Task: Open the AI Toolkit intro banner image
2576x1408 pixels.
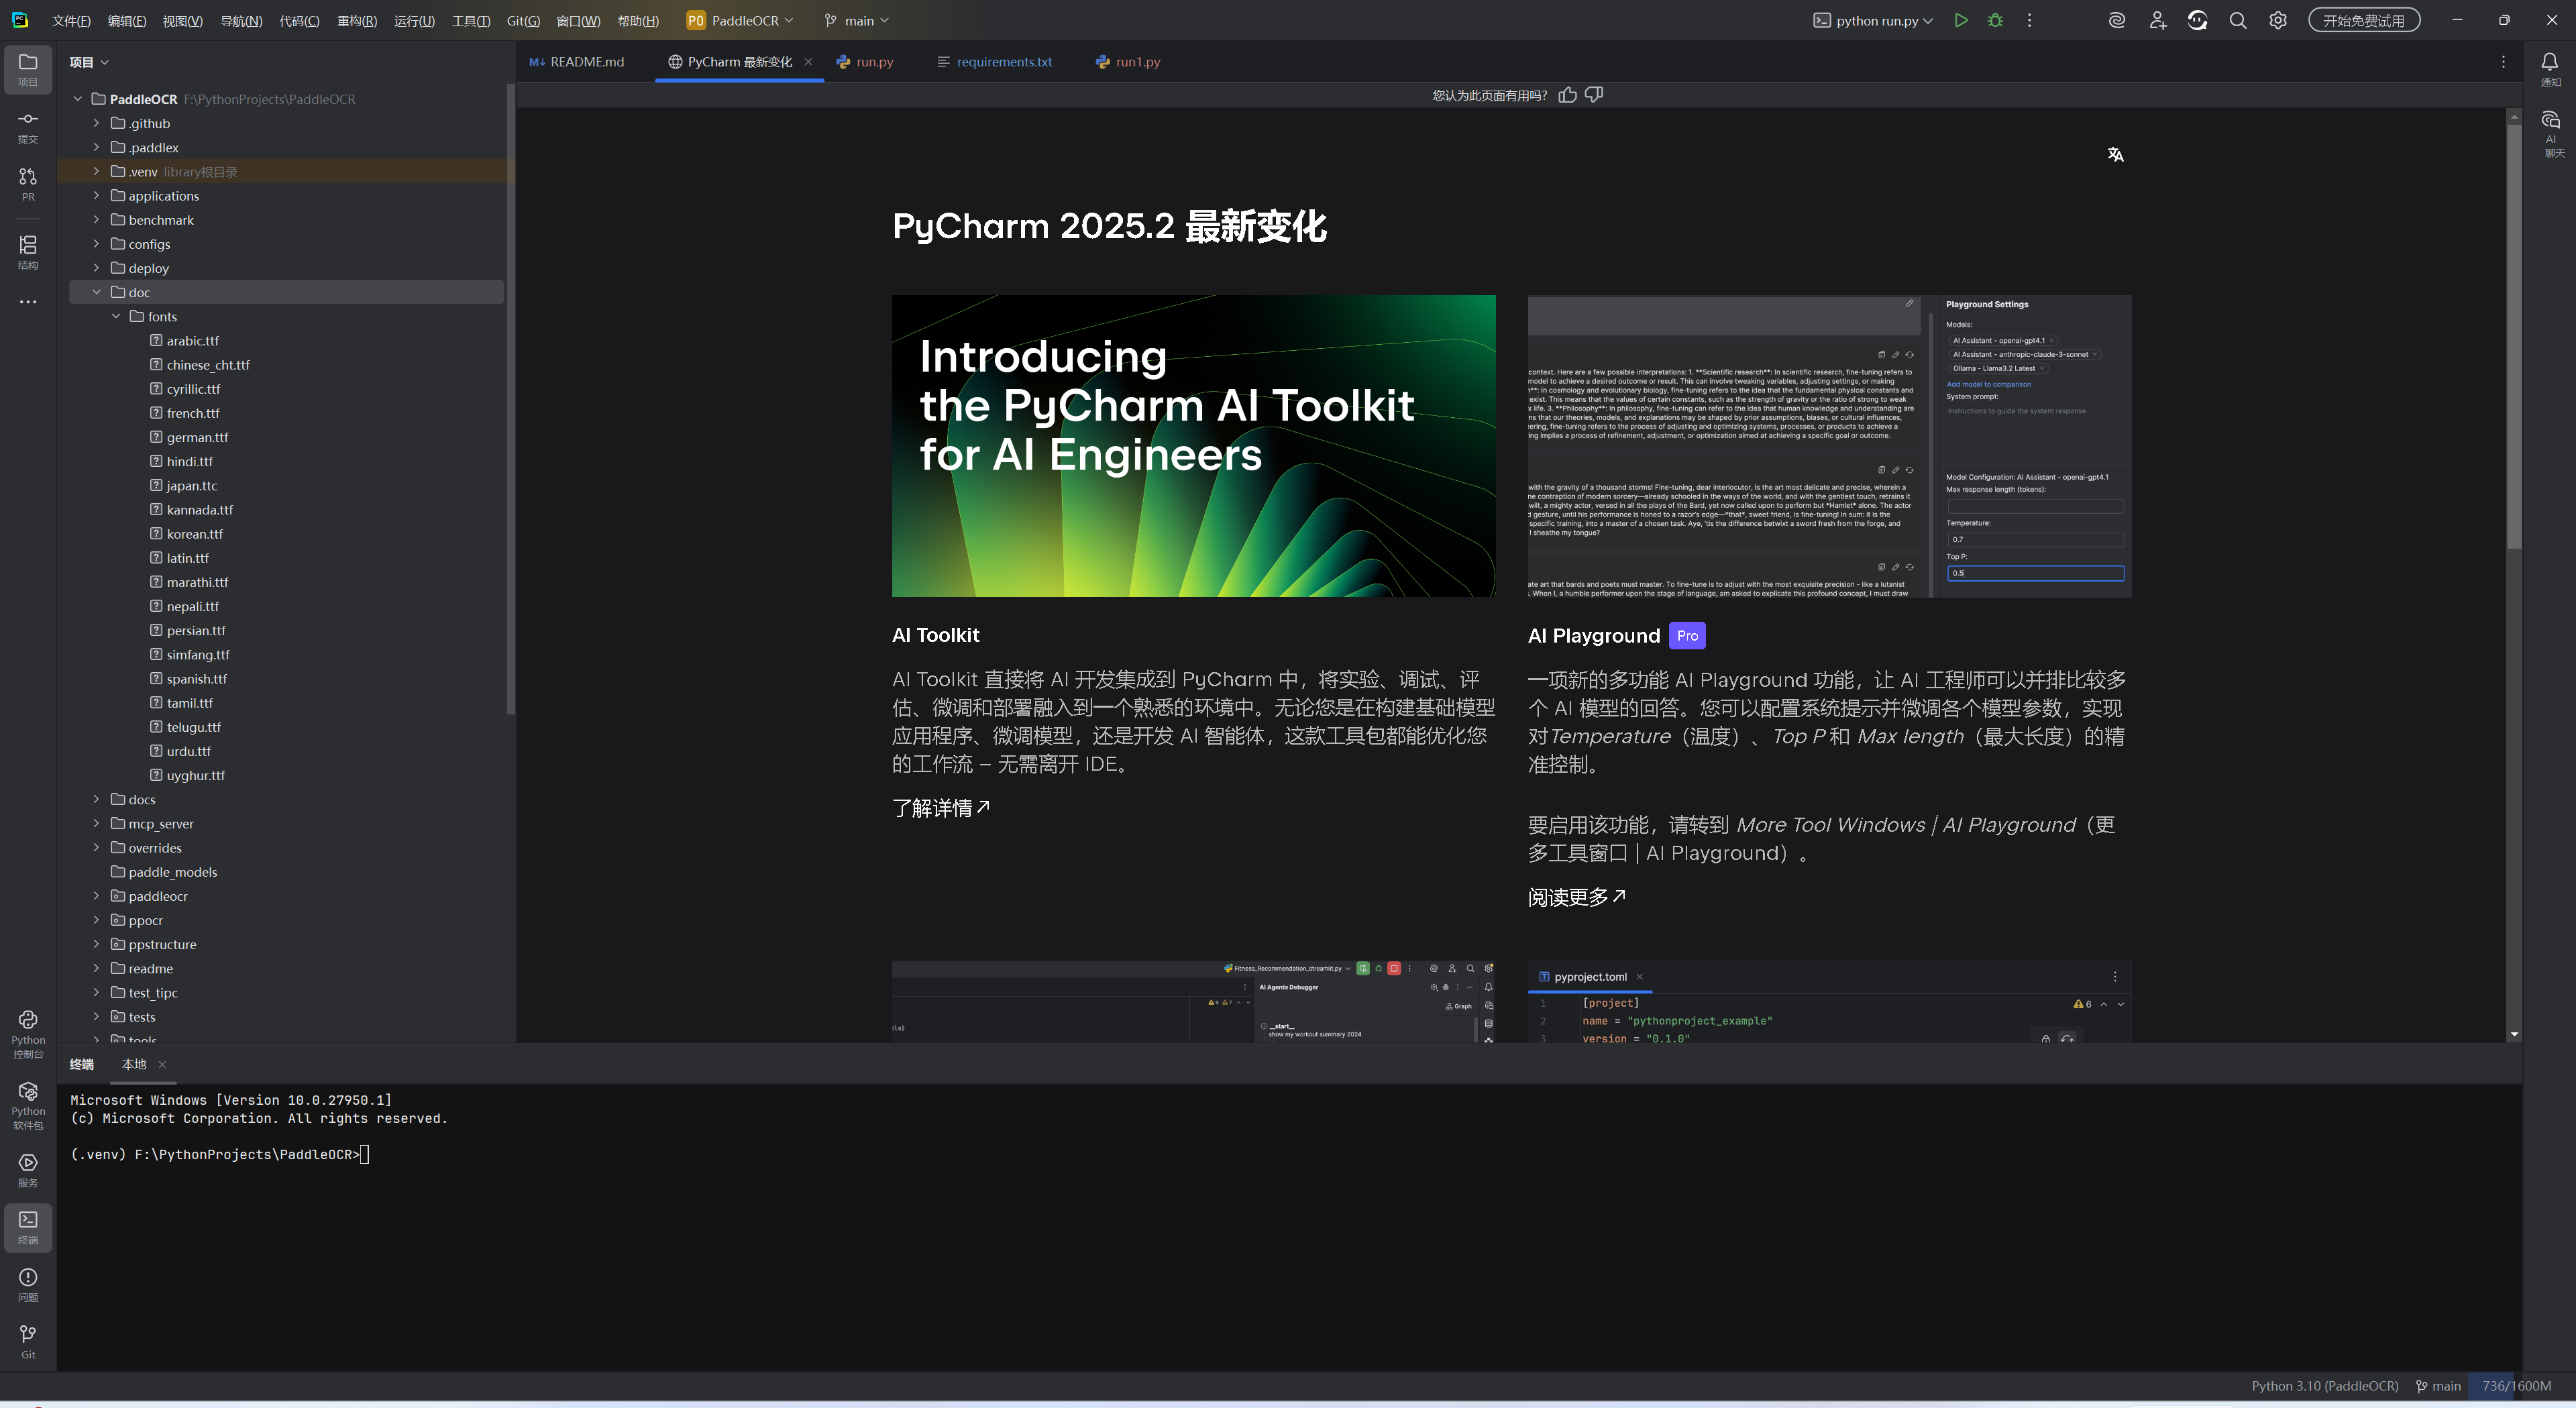Action: point(1193,446)
